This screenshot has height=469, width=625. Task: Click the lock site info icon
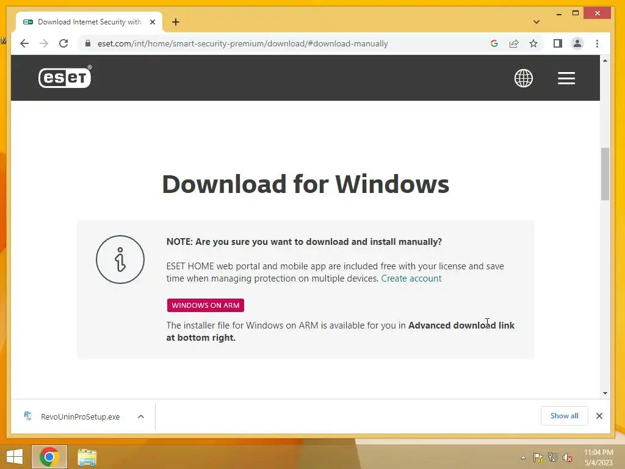point(88,43)
